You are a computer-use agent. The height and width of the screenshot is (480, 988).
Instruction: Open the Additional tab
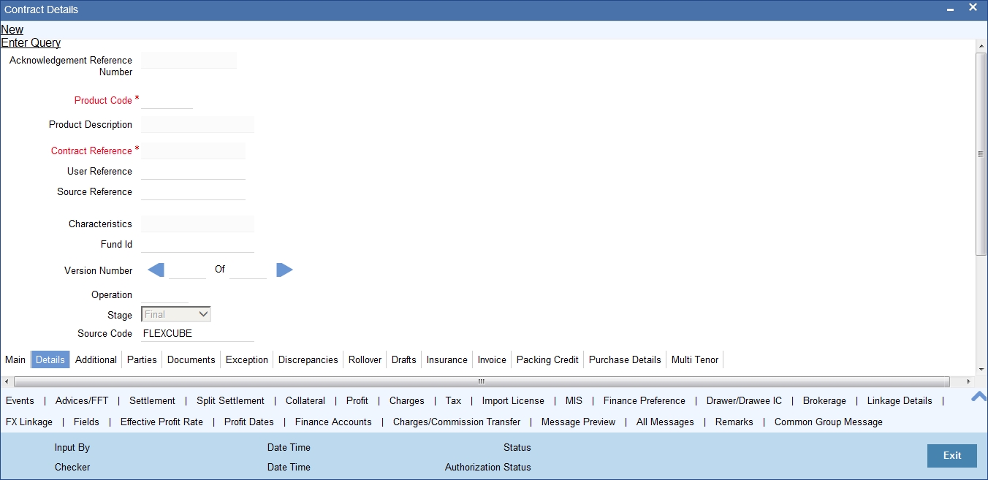[96, 359]
